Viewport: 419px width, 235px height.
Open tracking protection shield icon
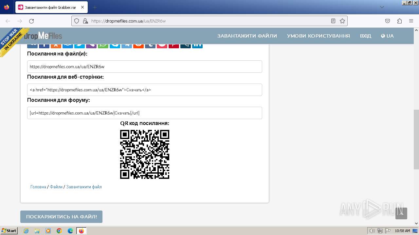(x=77, y=21)
